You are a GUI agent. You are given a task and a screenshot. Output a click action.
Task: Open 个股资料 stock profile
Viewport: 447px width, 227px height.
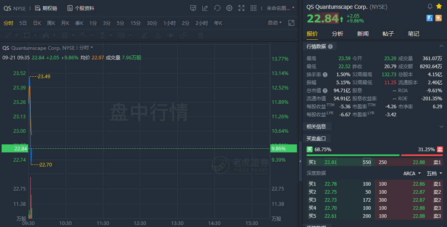click(81, 8)
